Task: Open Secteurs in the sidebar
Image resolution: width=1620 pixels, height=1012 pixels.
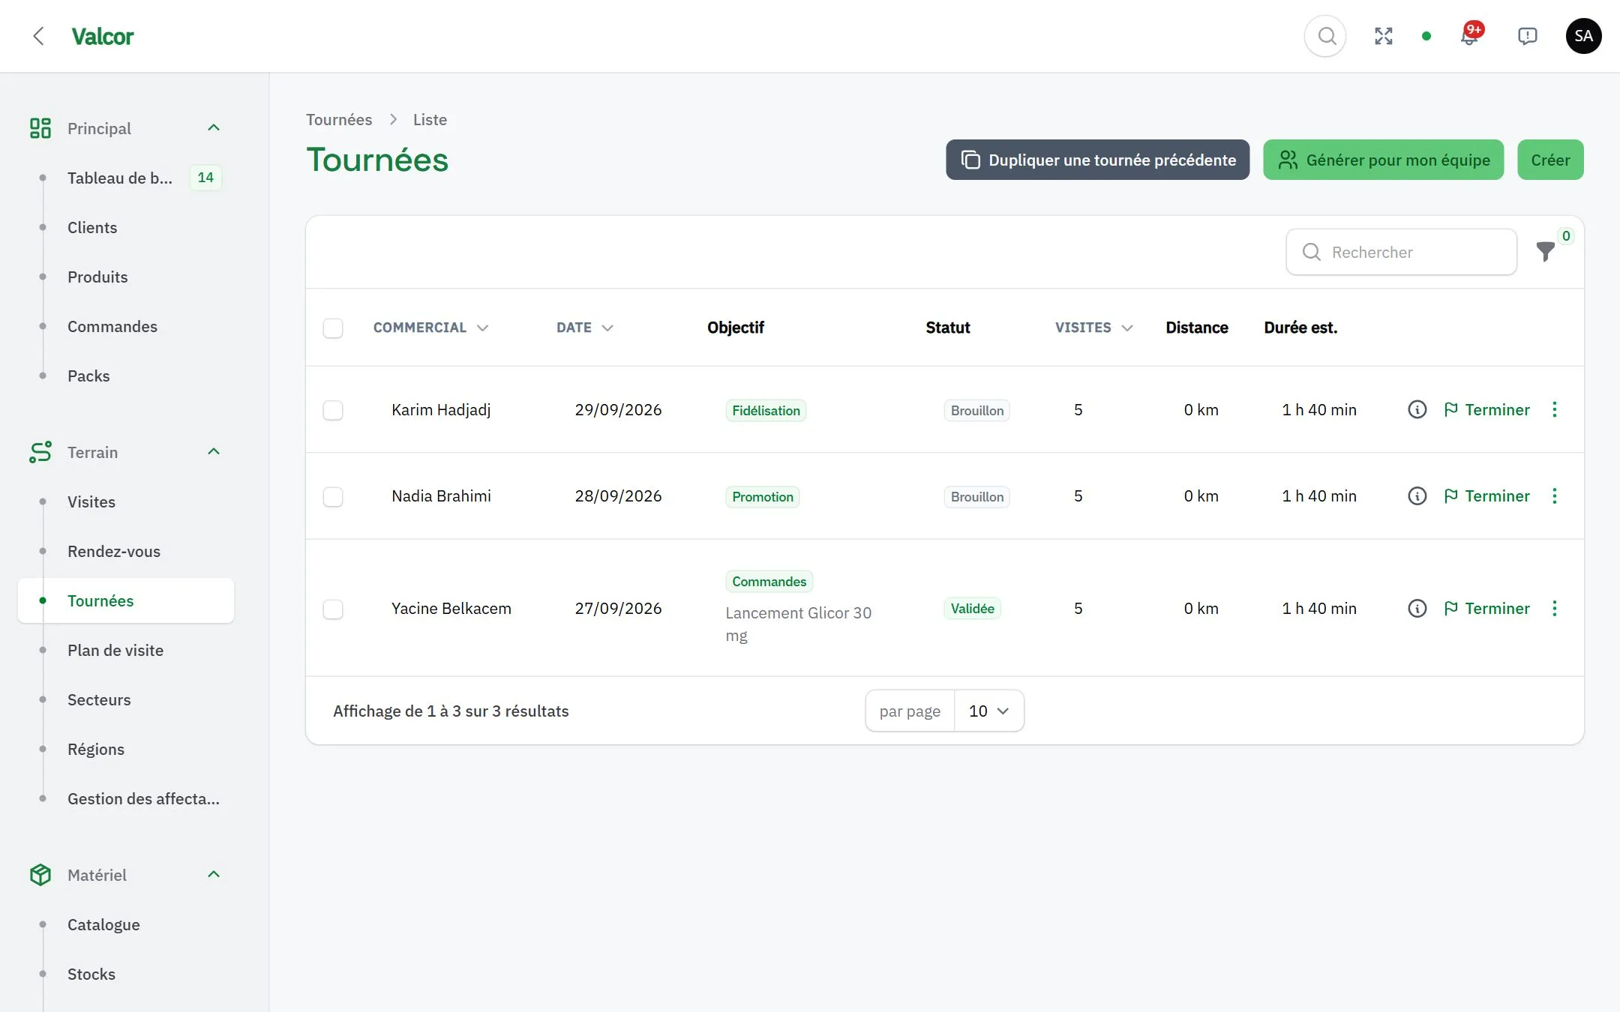Action: click(126, 699)
